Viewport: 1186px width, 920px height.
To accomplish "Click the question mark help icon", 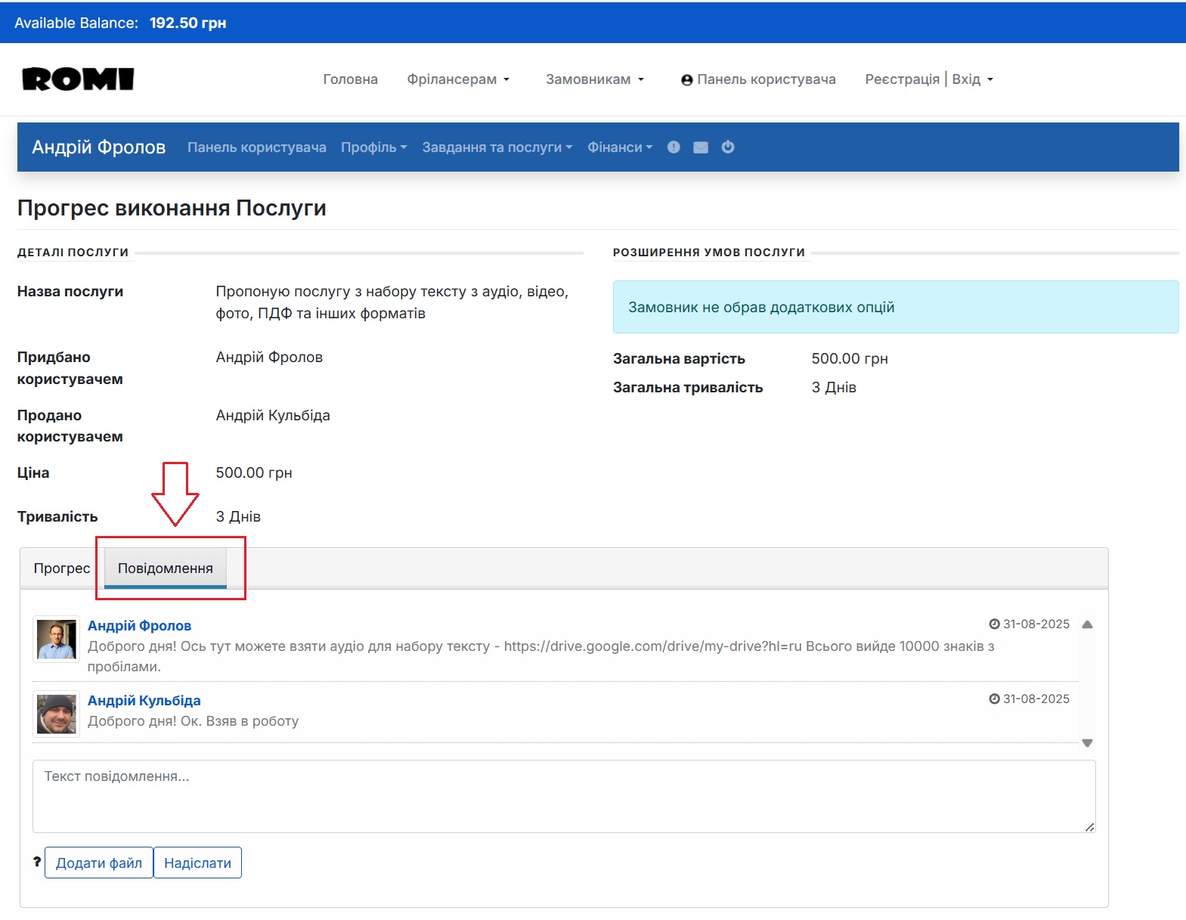I will (x=36, y=862).
